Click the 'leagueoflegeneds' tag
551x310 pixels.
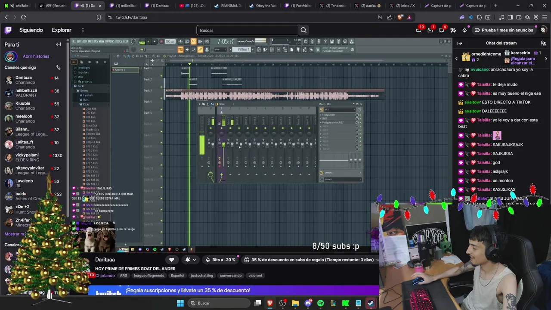coord(149,276)
